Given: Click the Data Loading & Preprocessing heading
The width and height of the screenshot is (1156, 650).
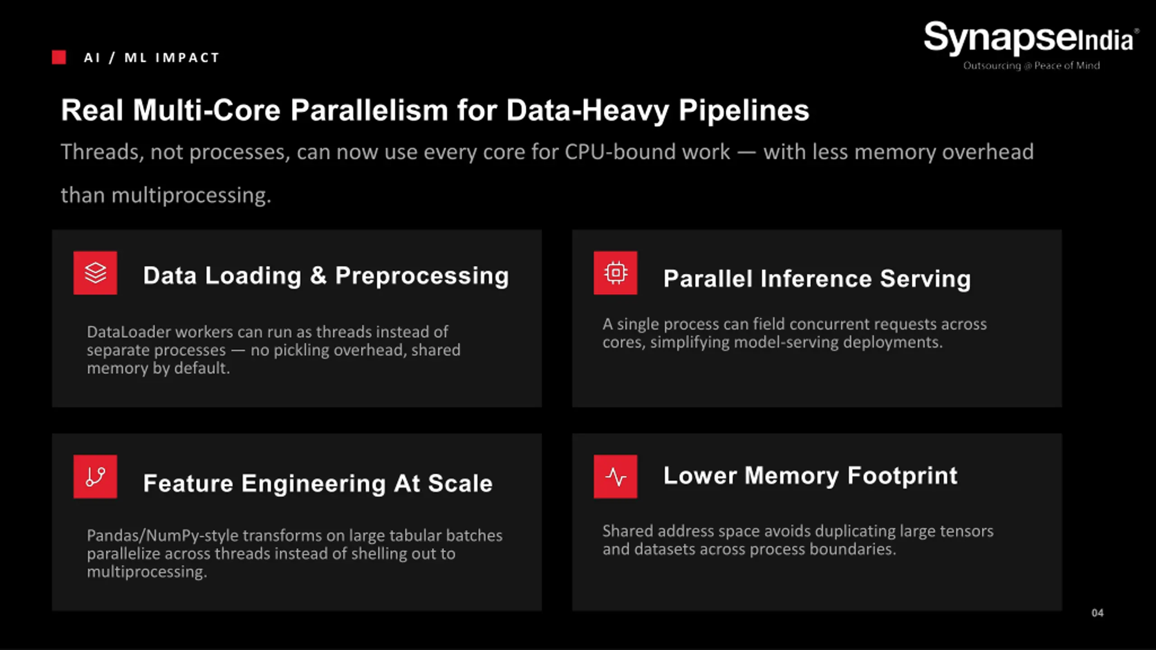Looking at the screenshot, I should tap(326, 275).
